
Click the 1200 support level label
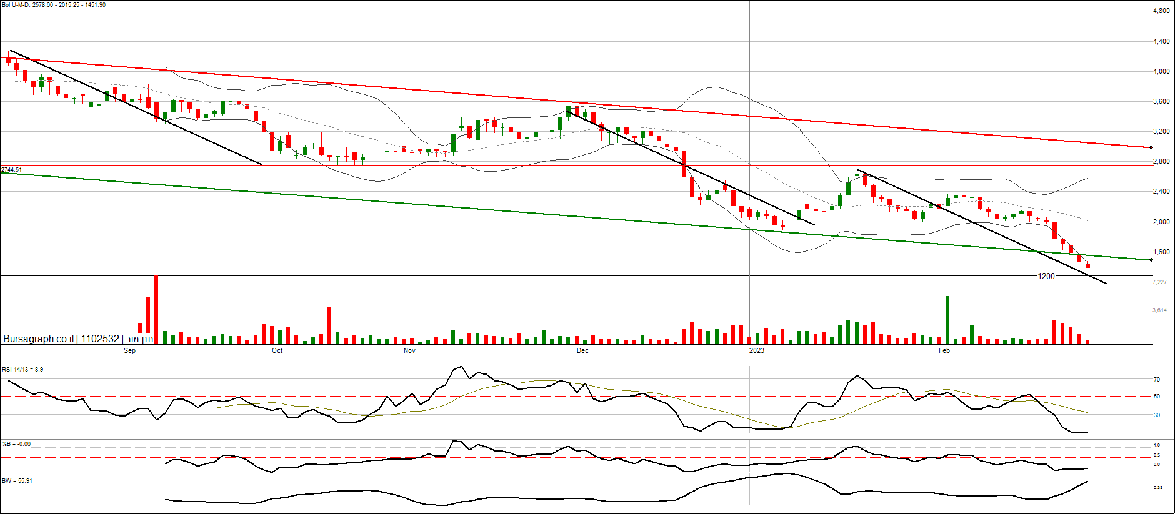click(x=1046, y=276)
